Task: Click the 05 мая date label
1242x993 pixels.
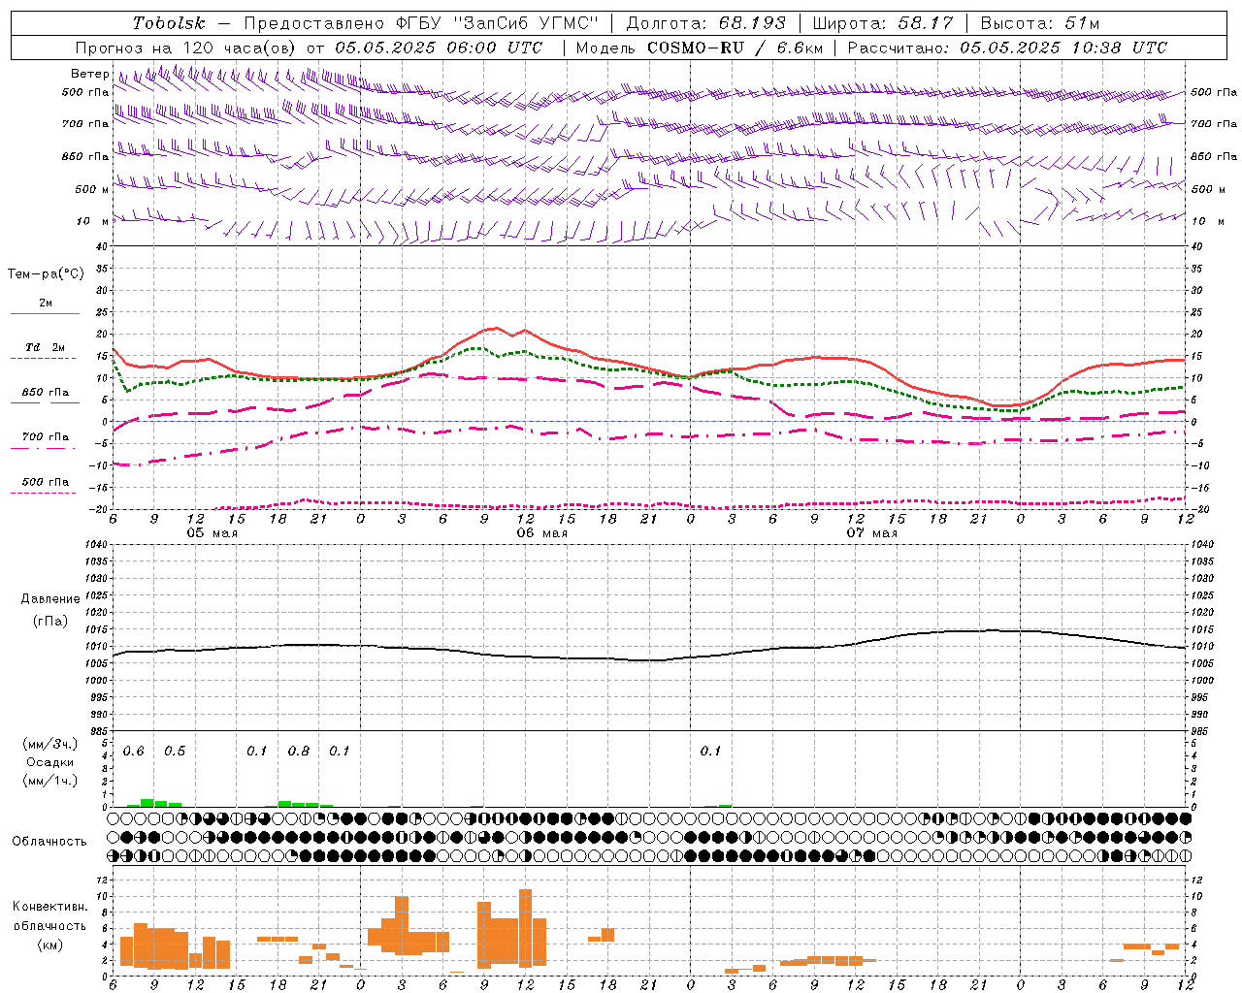Action: click(212, 533)
